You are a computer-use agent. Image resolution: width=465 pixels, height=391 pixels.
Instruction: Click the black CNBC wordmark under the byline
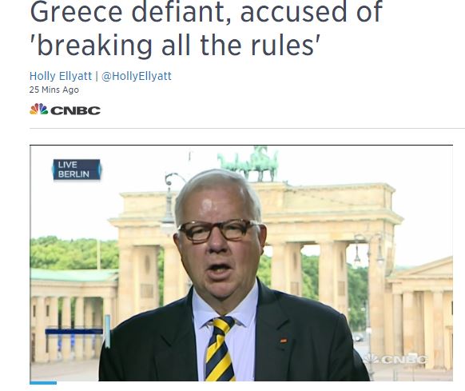(76, 110)
